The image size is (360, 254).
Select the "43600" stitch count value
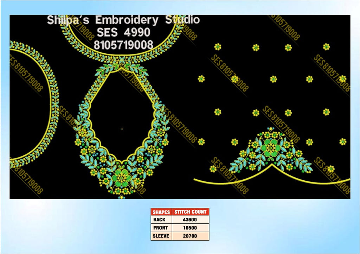point(190,220)
